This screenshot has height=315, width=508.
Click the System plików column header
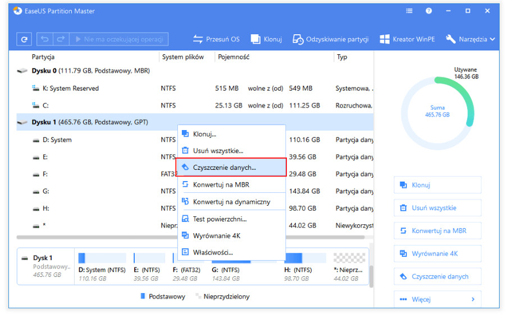183,57
